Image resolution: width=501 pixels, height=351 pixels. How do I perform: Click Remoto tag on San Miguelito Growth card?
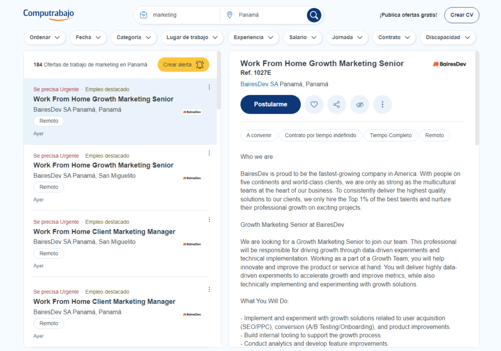[x=48, y=187]
